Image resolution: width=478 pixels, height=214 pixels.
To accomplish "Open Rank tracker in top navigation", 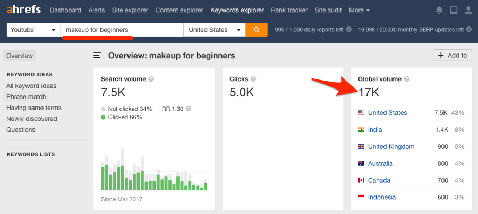I will [x=289, y=10].
